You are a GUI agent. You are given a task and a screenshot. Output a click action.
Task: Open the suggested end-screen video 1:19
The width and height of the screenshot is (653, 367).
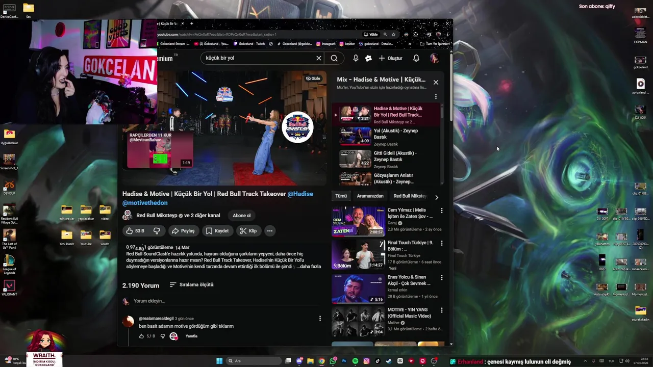160,150
